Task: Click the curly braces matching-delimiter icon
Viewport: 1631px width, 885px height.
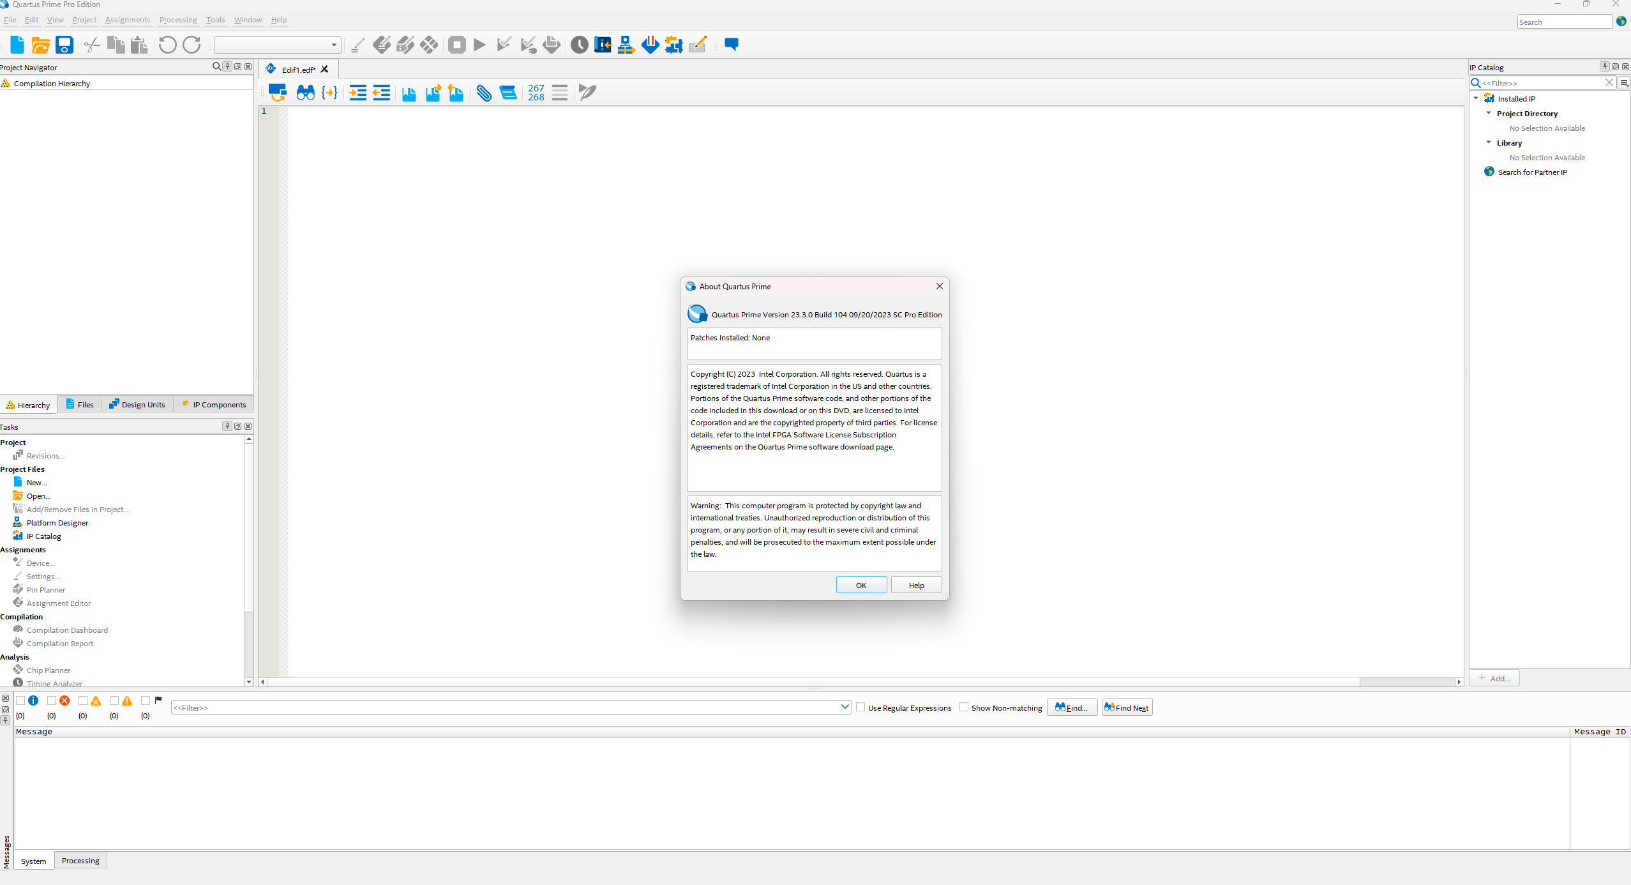Action: [x=329, y=93]
